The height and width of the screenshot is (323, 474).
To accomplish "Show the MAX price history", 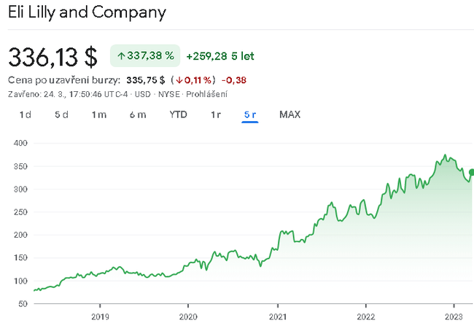I will tap(290, 114).
